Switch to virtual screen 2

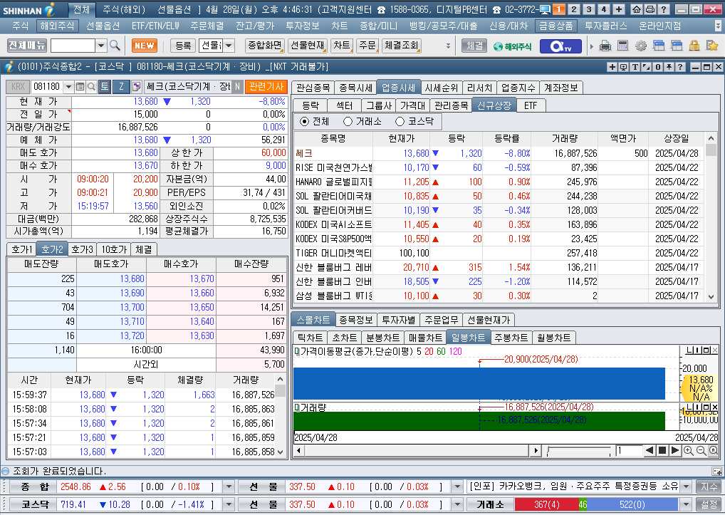coord(574,9)
